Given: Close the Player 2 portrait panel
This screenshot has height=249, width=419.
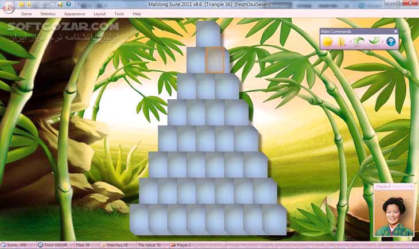Looking at the screenshot, I should pyautogui.click(x=411, y=186).
